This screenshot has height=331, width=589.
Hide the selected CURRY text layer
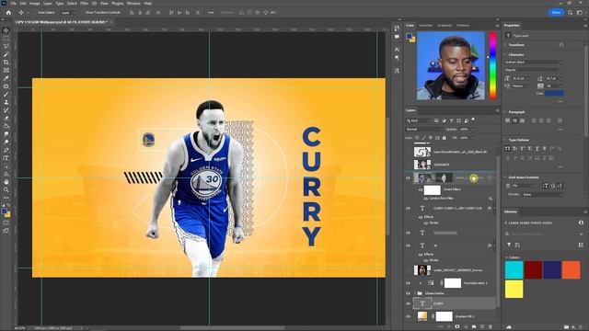(x=409, y=303)
